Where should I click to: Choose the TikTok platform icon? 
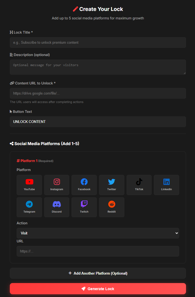pyautogui.click(x=139, y=185)
